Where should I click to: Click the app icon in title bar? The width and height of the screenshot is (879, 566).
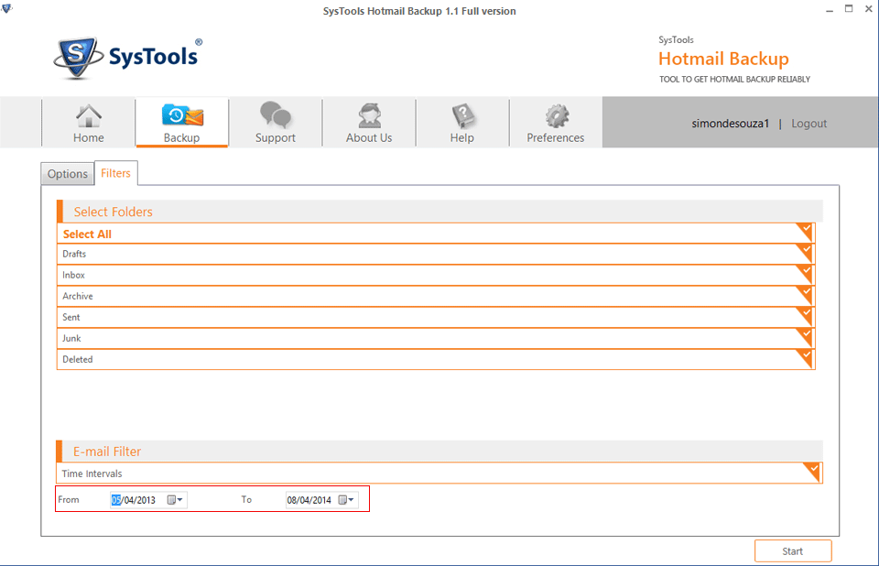pos(6,8)
